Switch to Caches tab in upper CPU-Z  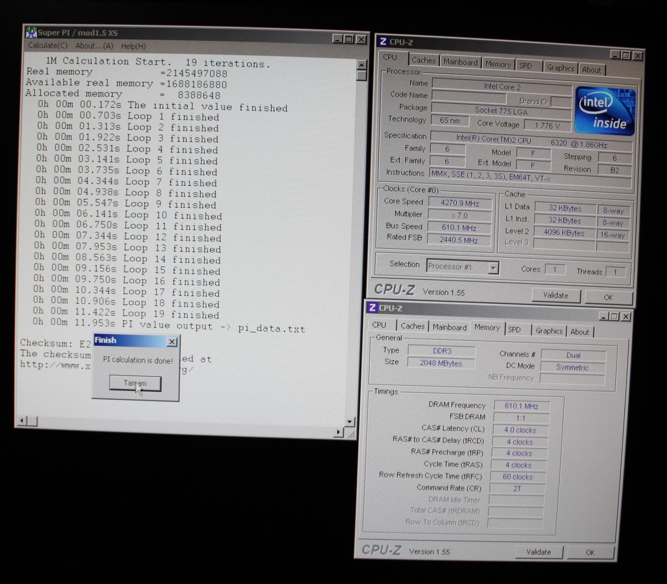coord(423,60)
